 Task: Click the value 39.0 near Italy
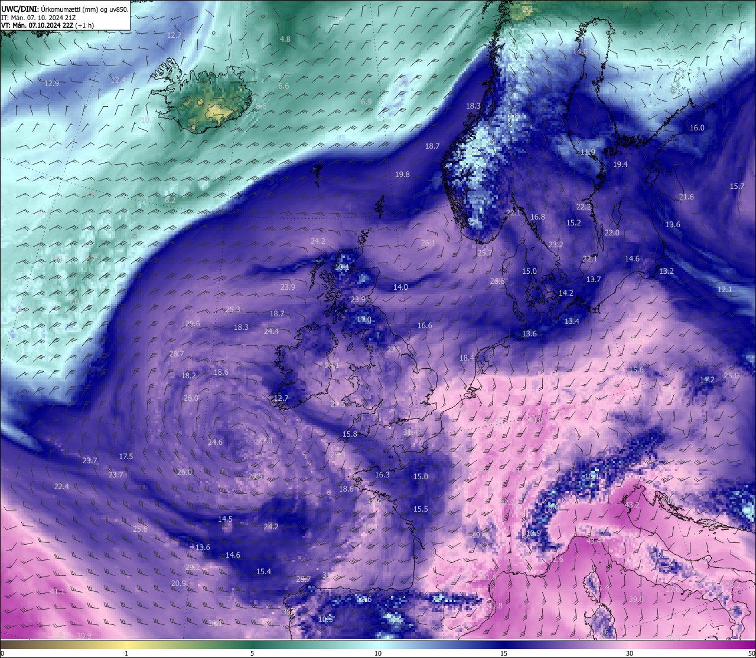tap(636, 600)
